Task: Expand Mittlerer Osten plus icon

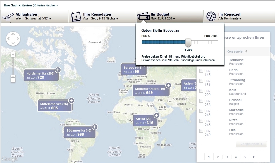Action: 168,85
